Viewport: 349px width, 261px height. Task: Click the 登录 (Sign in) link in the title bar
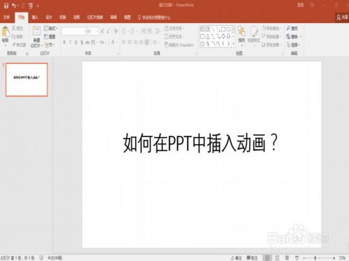[x=301, y=5]
